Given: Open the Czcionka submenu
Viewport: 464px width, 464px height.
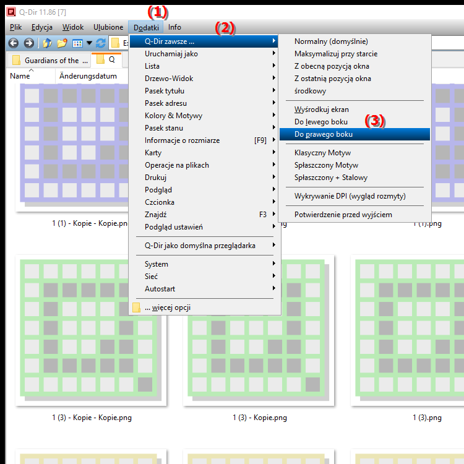Looking at the screenshot, I should [x=204, y=202].
